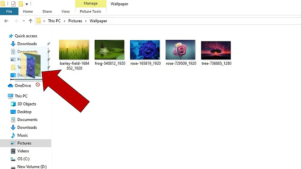Screen dimensions: 302x169
Task: Click the Properties quick access toolbar icon
Action: click(x=13, y=4)
